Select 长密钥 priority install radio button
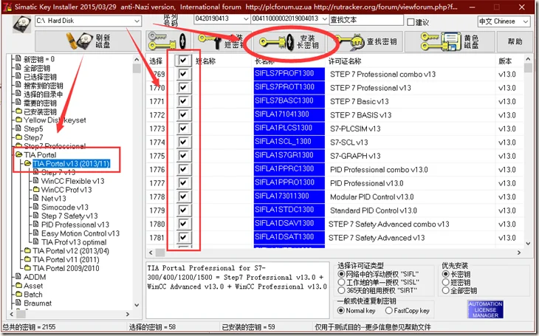The width and height of the screenshot is (539, 336). pos(445,274)
